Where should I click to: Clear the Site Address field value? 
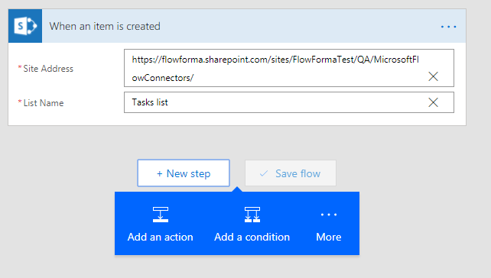433,76
